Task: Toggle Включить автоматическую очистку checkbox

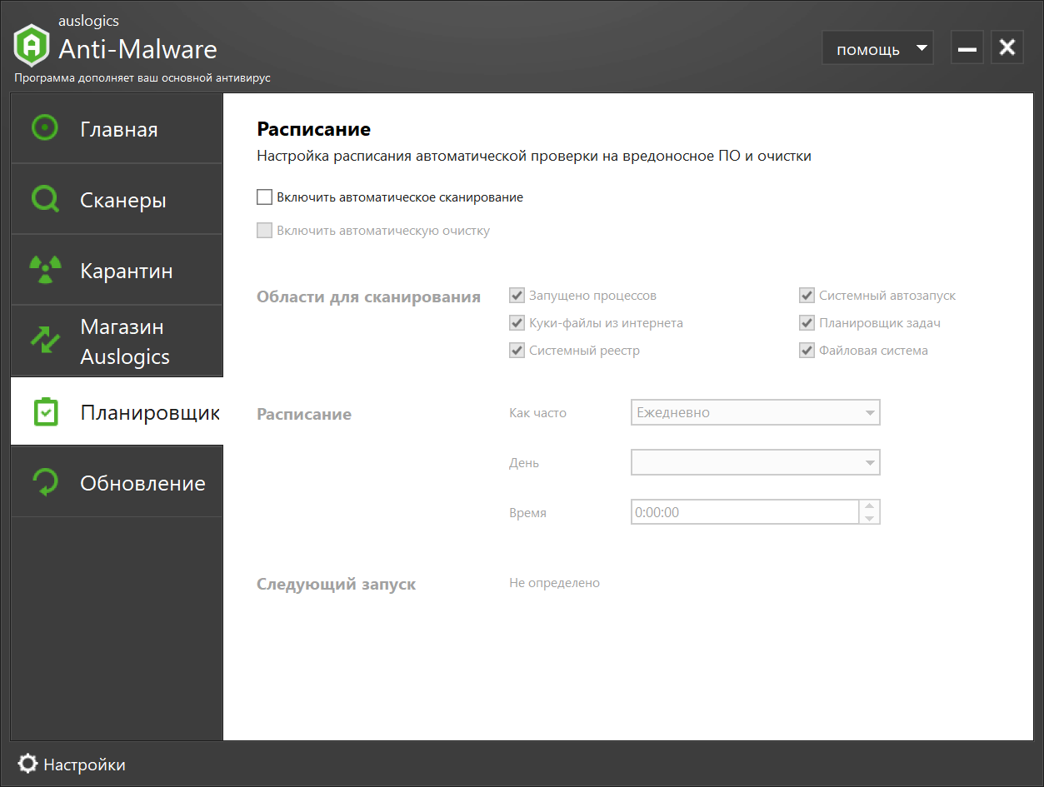Action: 265,231
